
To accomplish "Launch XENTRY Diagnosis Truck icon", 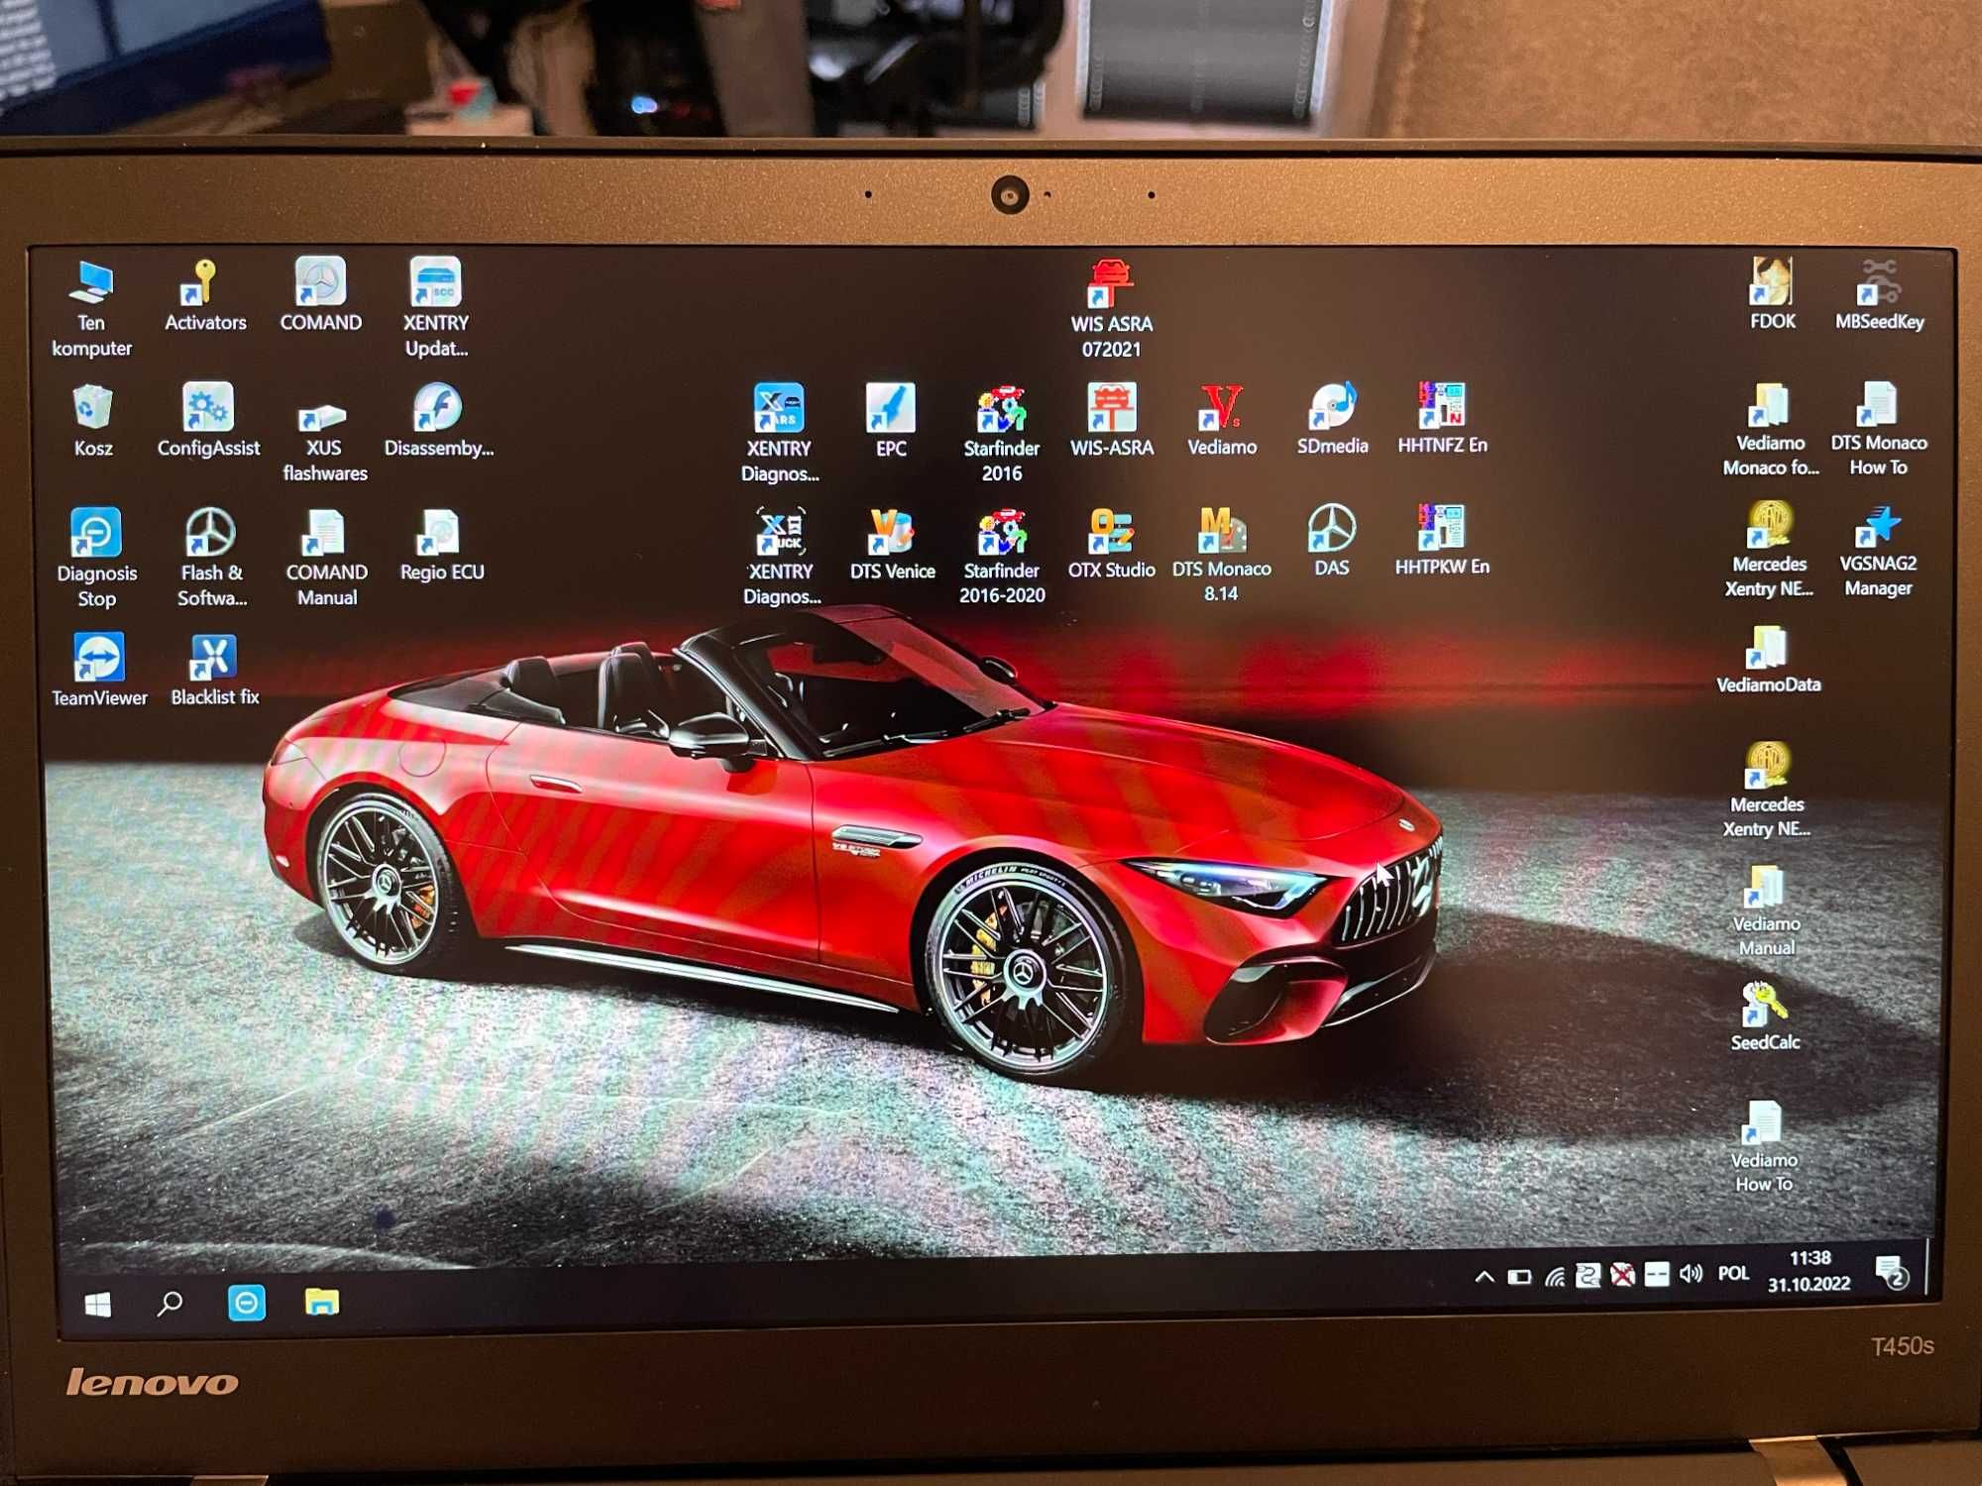I will [781, 556].
